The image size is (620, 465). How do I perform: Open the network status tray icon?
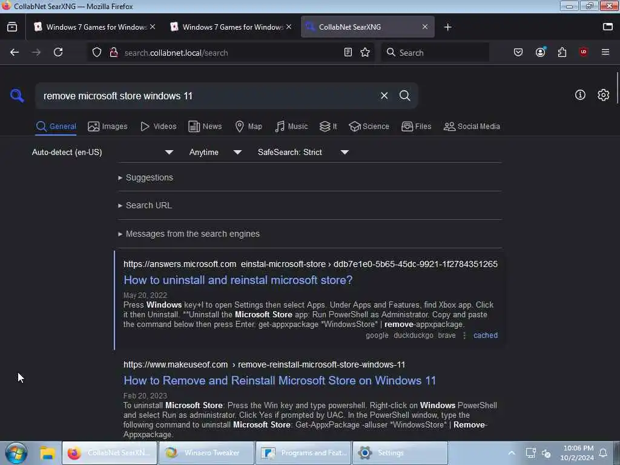(x=530, y=453)
